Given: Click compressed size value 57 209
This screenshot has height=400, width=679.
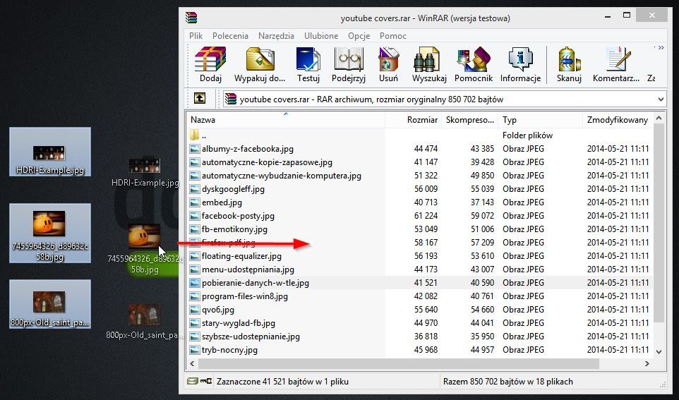Looking at the screenshot, I should [482, 243].
